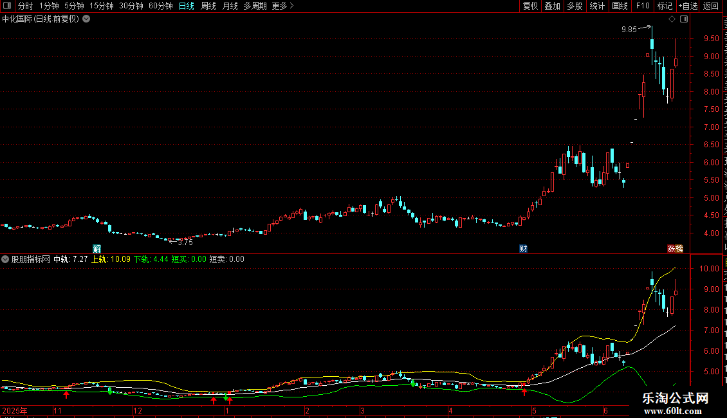This screenshot has width=727, height=418.
Task: Open the 画线 drawing tools
Action: coord(620,6)
